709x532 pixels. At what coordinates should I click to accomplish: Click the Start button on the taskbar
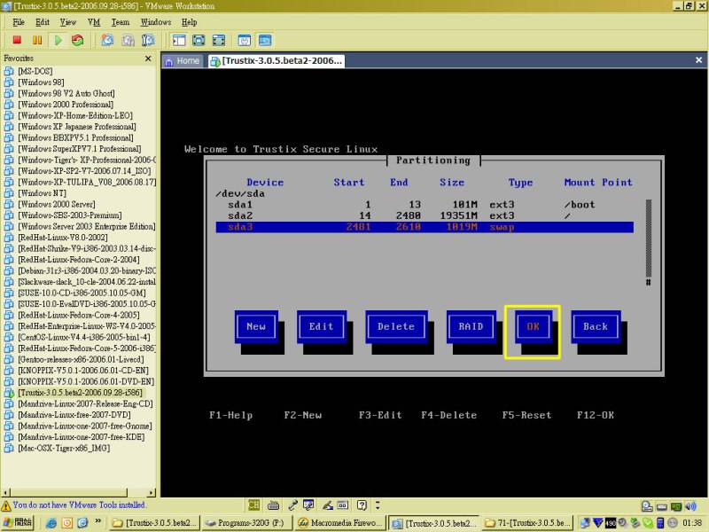(x=17, y=523)
